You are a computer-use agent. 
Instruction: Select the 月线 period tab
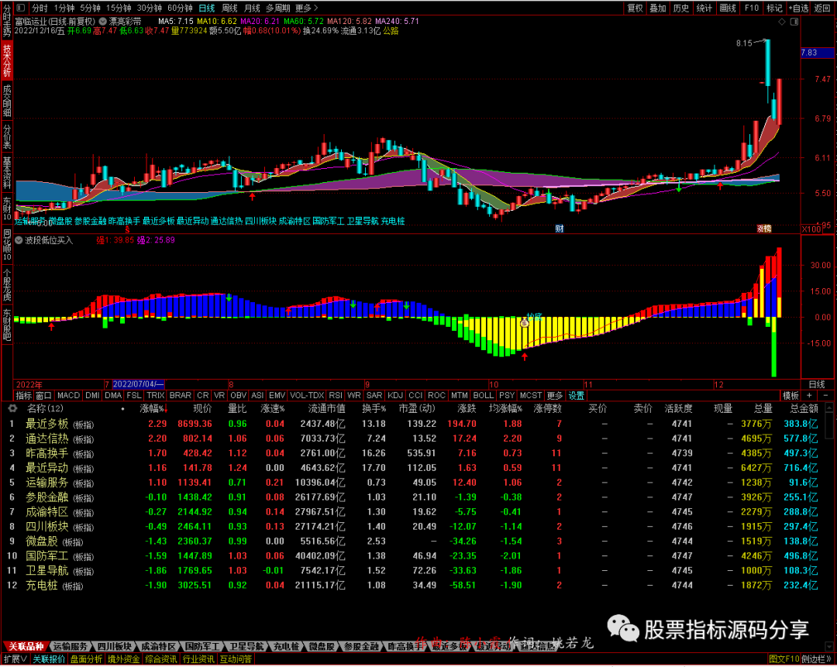tap(252, 8)
